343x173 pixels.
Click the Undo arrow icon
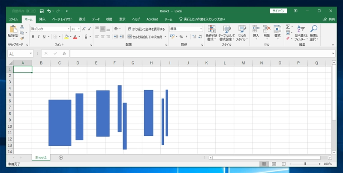tap(49, 11)
